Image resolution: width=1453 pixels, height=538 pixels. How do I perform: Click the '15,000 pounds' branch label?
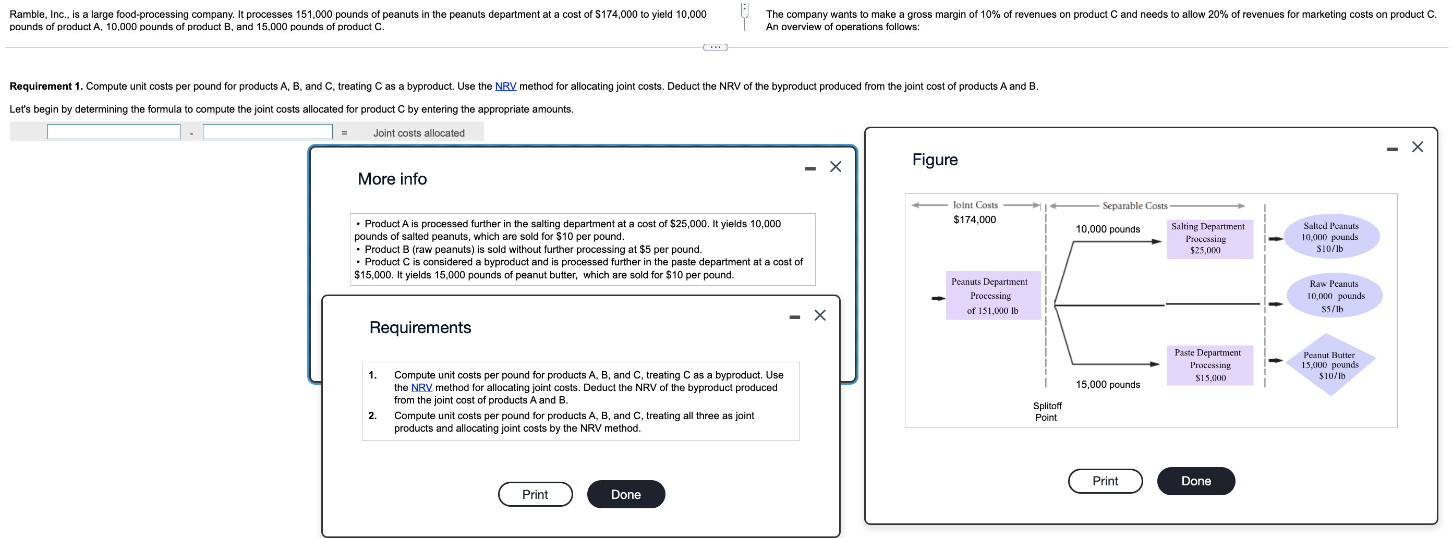(x=1108, y=384)
